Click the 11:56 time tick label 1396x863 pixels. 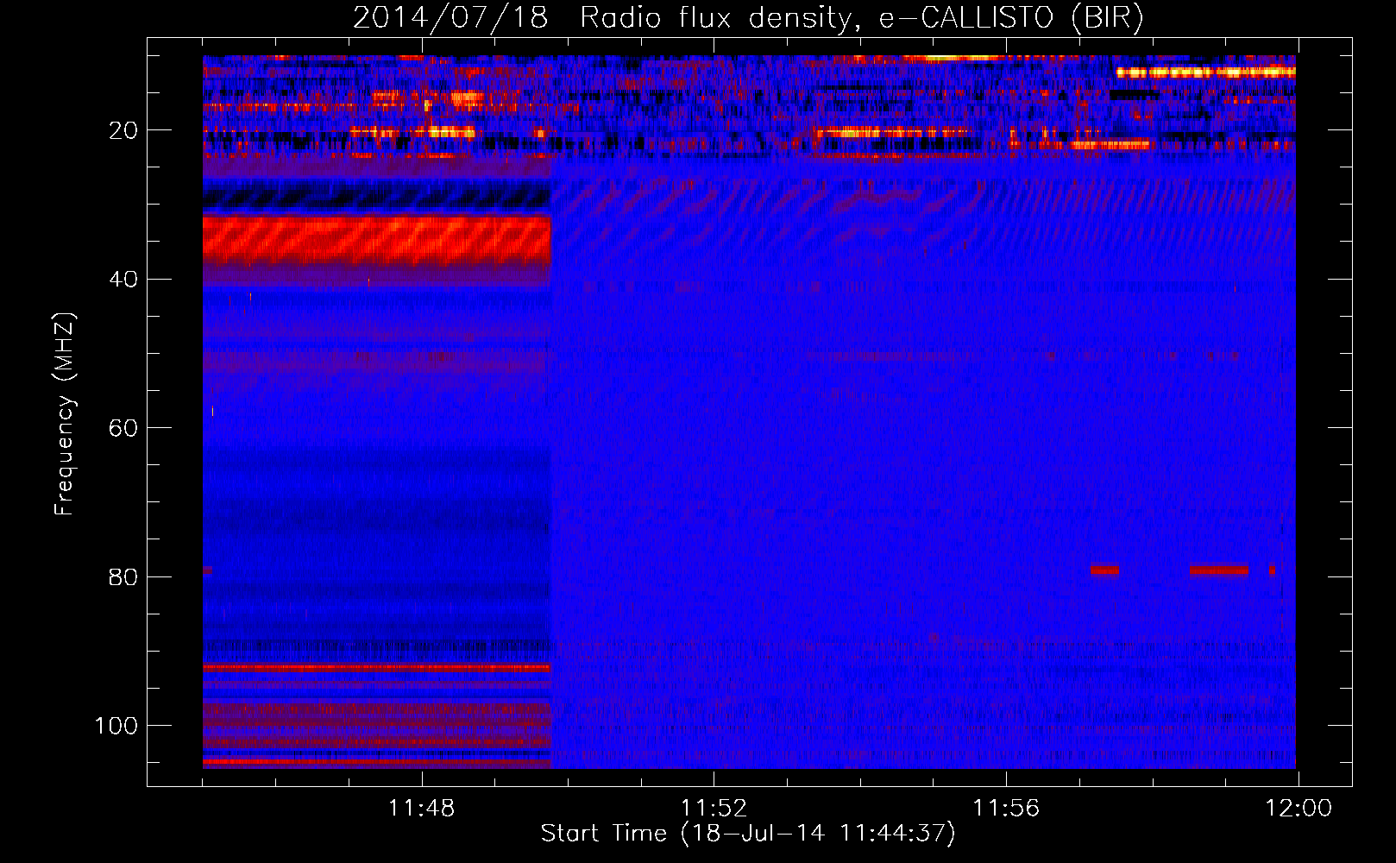1006,809
